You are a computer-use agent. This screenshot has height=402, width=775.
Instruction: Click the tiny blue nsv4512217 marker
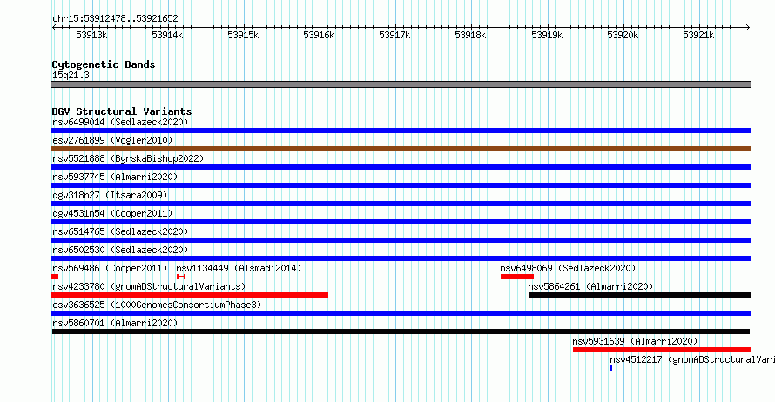tap(611, 368)
